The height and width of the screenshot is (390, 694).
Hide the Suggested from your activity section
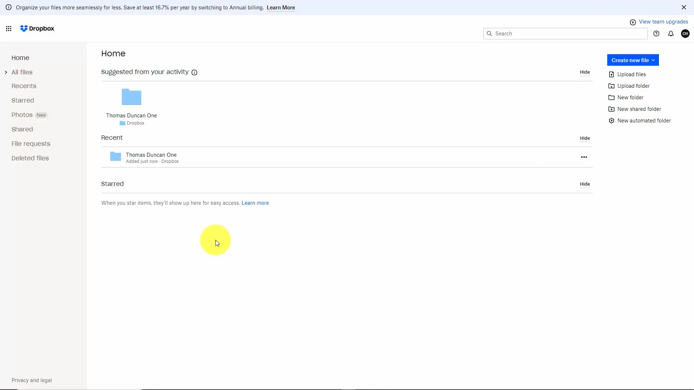pyautogui.click(x=585, y=72)
